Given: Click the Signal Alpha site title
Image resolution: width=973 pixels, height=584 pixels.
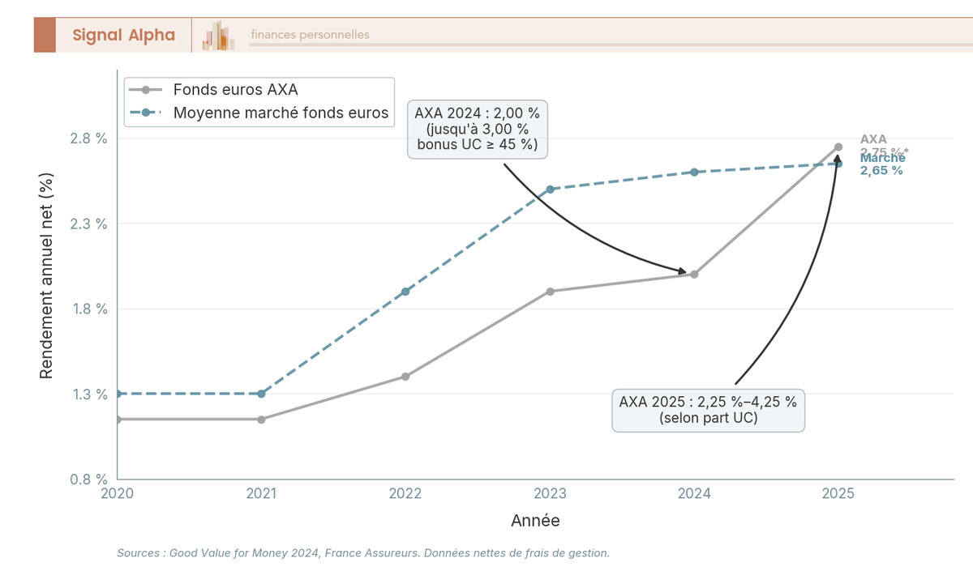Looking at the screenshot, I should tap(123, 35).
